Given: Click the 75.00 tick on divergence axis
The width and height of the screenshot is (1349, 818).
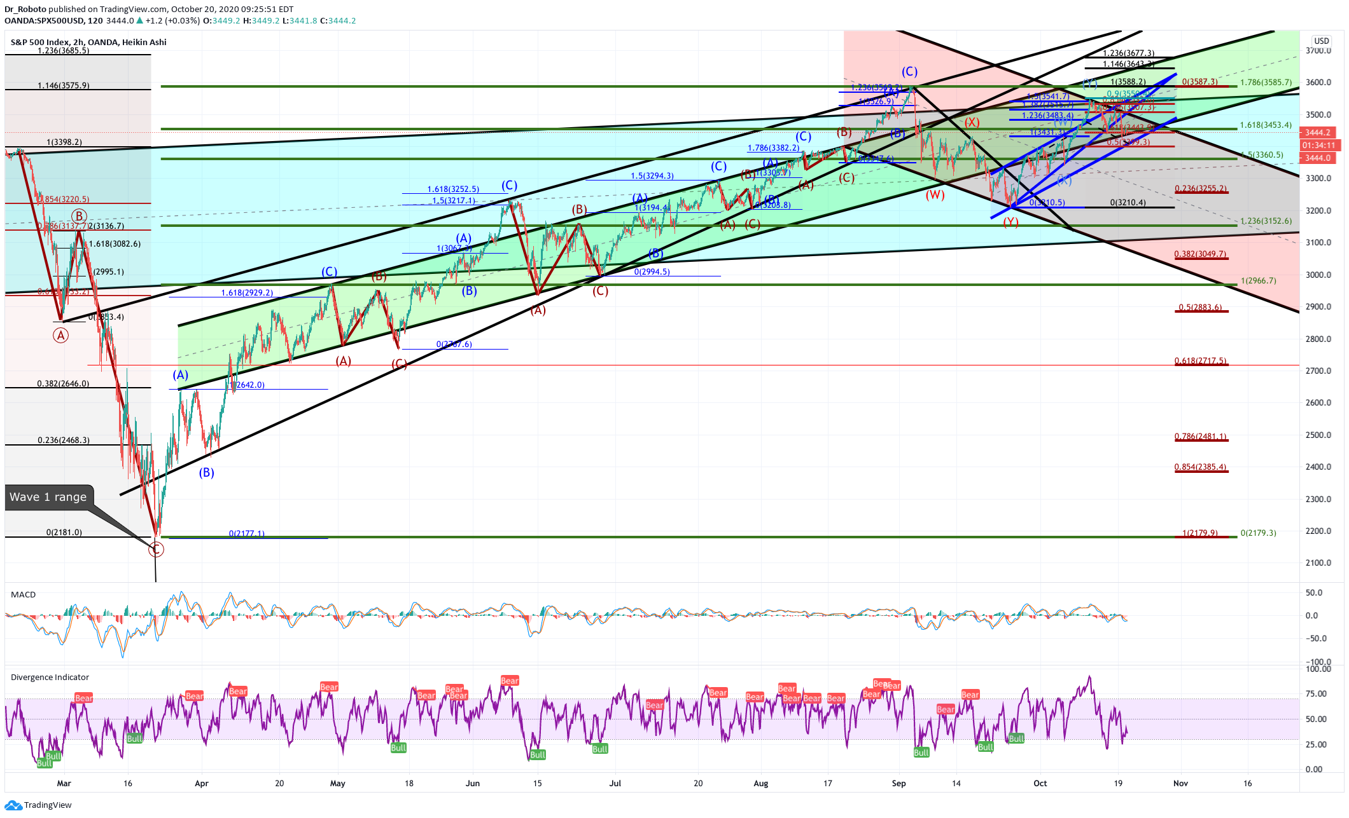Looking at the screenshot, I should 1316,694.
